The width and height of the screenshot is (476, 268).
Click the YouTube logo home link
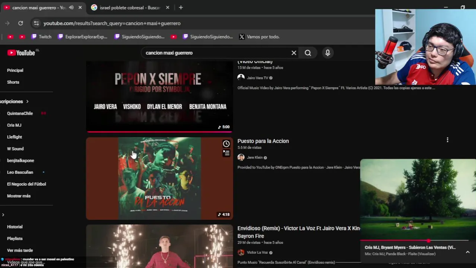(21, 53)
